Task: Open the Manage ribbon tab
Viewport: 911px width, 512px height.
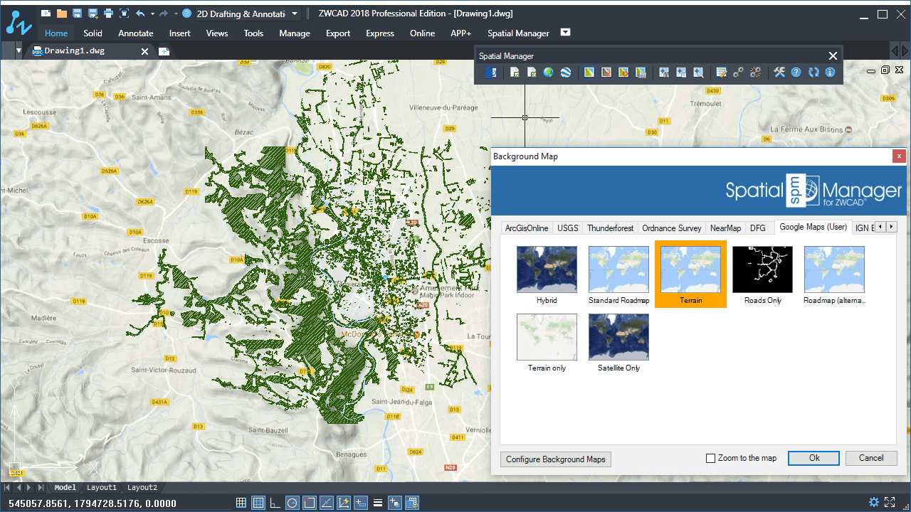Action: point(295,33)
